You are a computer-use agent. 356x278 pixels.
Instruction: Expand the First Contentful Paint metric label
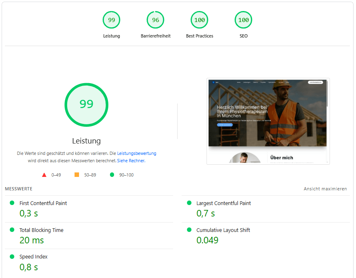[x=43, y=203]
